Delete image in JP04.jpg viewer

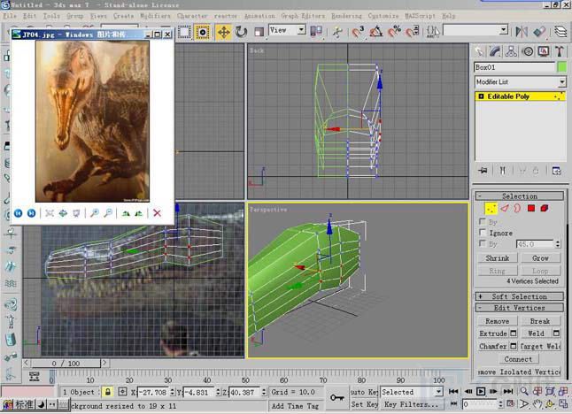click(x=158, y=213)
